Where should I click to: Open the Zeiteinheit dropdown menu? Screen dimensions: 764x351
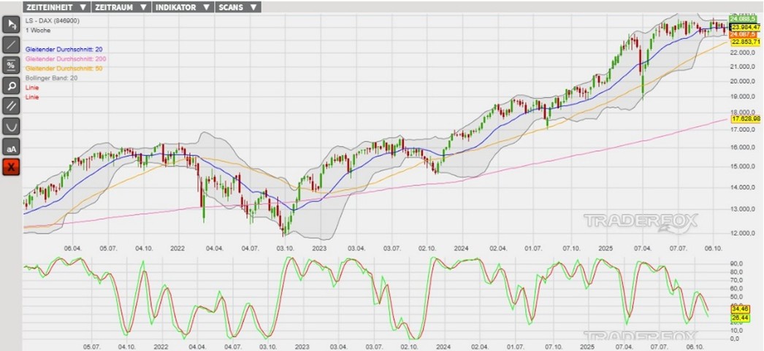point(58,7)
